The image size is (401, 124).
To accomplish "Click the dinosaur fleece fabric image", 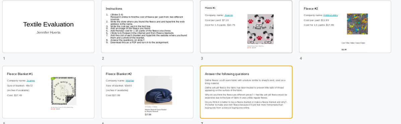I will coord(357,24).
